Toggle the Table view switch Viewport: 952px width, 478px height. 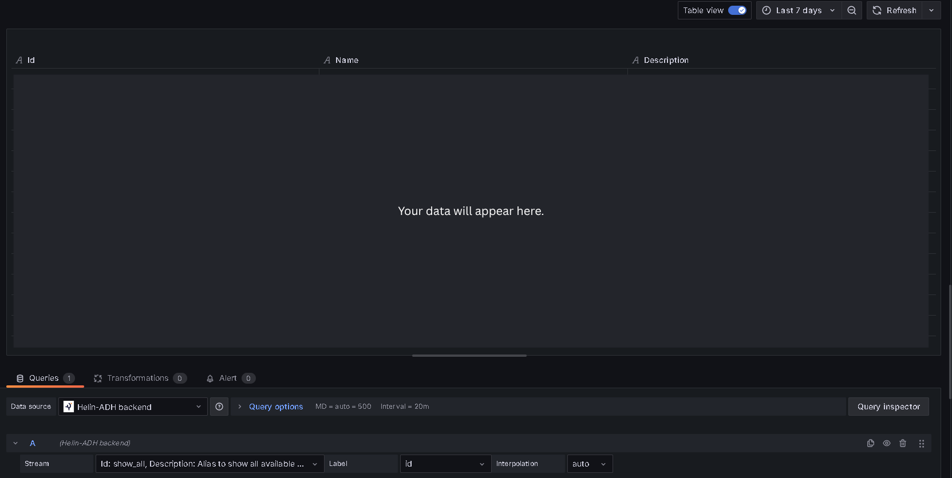(x=737, y=10)
